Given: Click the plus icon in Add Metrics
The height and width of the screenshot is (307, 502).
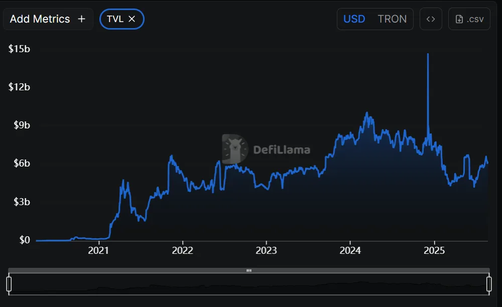Looking at the screenshot, I should (x=81, y=19).
